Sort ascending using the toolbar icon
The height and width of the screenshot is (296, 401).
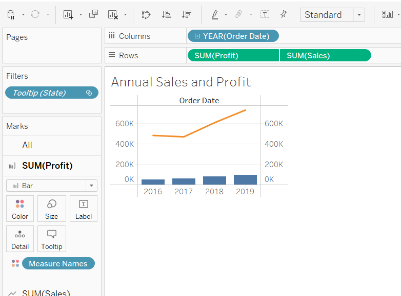(x=166, y=15)
